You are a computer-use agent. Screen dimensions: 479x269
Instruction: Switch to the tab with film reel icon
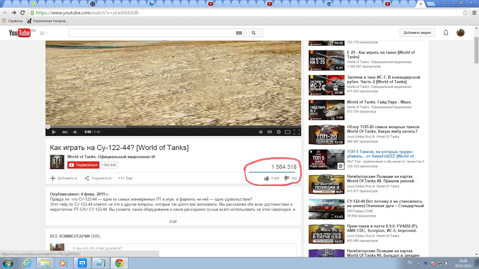pyautogui.click(x=93, y=4)
